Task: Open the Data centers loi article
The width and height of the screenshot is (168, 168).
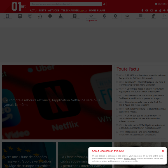Action: [139, 133]
